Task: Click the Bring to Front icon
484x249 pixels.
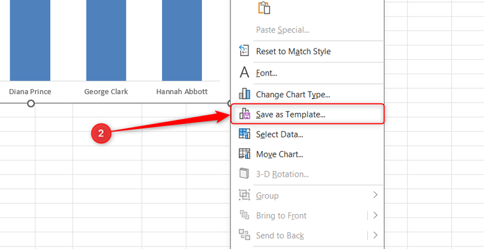Action: coord(245,215)
